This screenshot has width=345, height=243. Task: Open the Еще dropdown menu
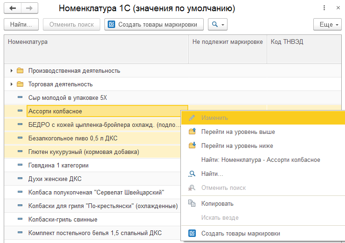327,24
